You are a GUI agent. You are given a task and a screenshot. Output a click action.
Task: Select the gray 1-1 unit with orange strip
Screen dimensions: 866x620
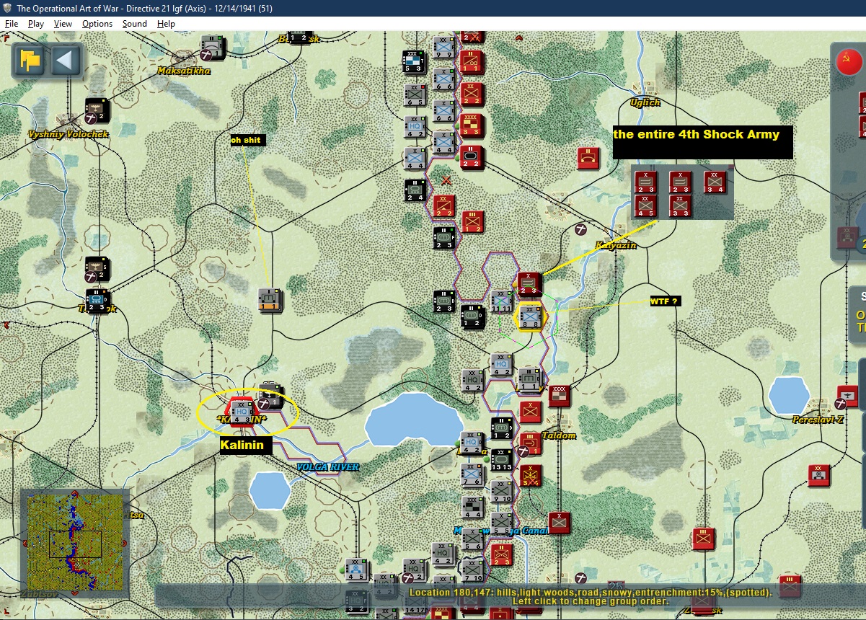pyautogui.click(x=270, y=301)
